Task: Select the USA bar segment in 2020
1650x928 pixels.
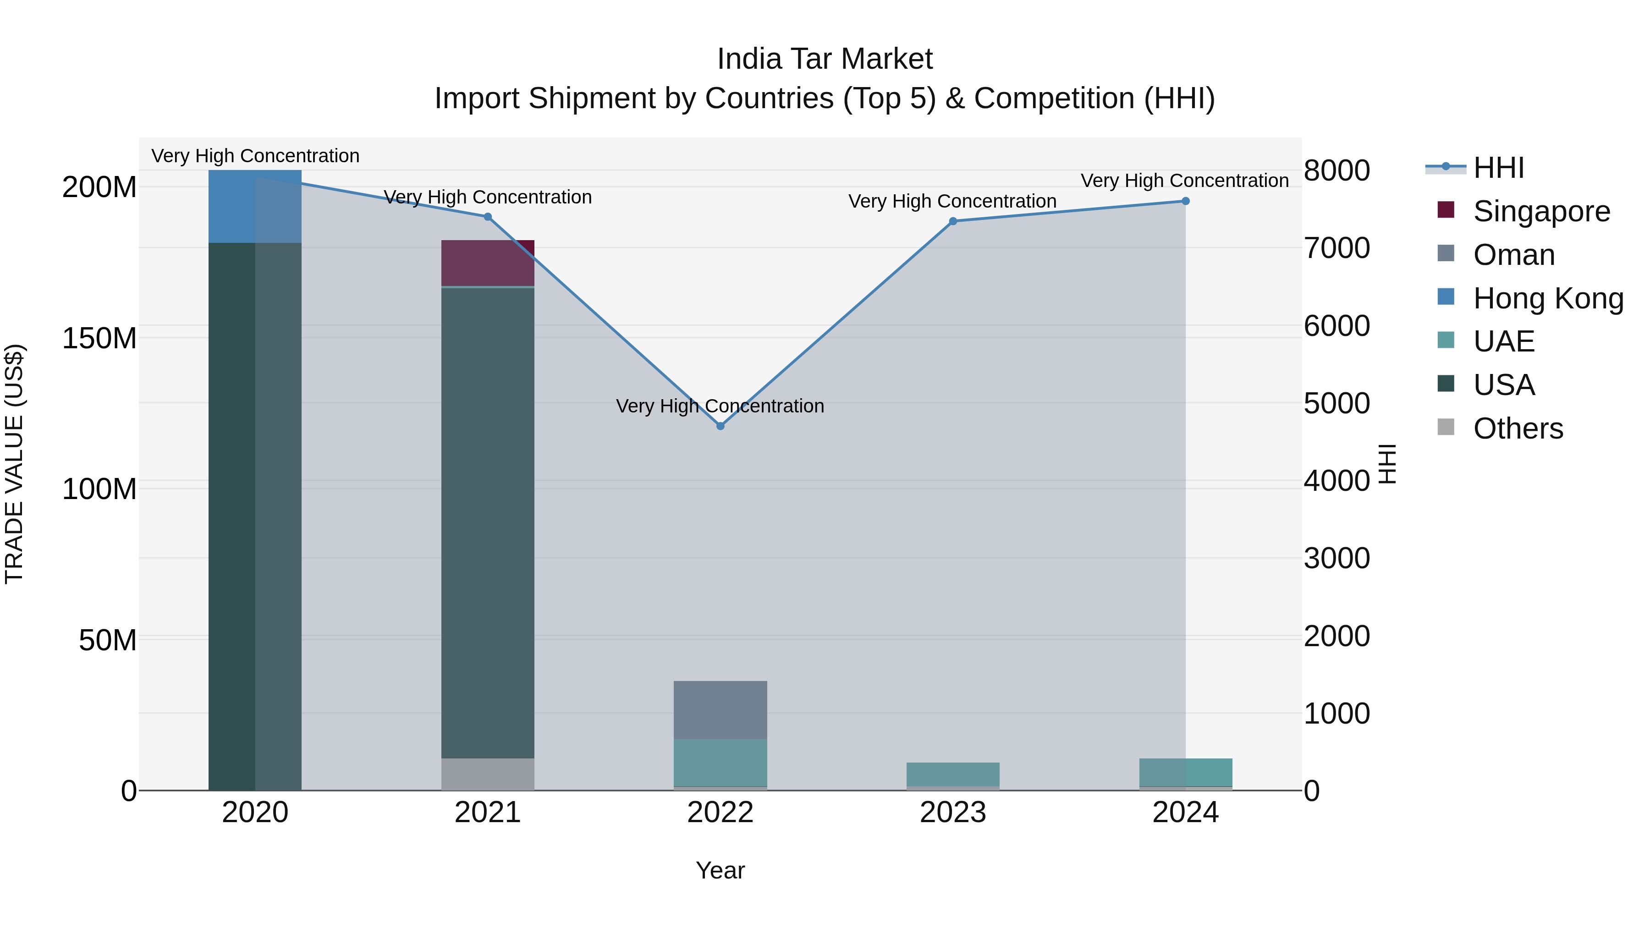Action: (255, 516)
